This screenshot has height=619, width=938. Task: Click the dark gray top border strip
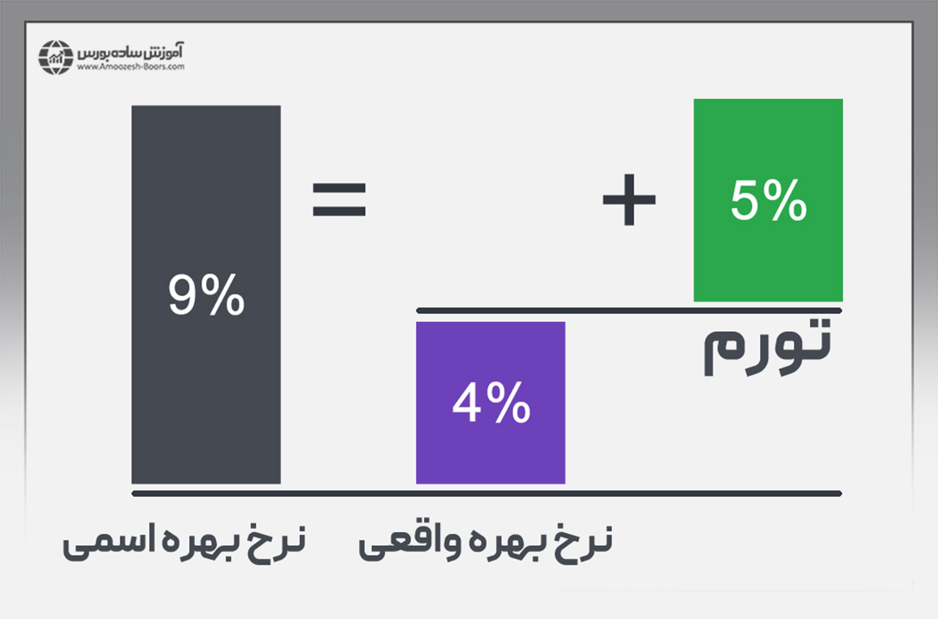[x=469, y=10]
